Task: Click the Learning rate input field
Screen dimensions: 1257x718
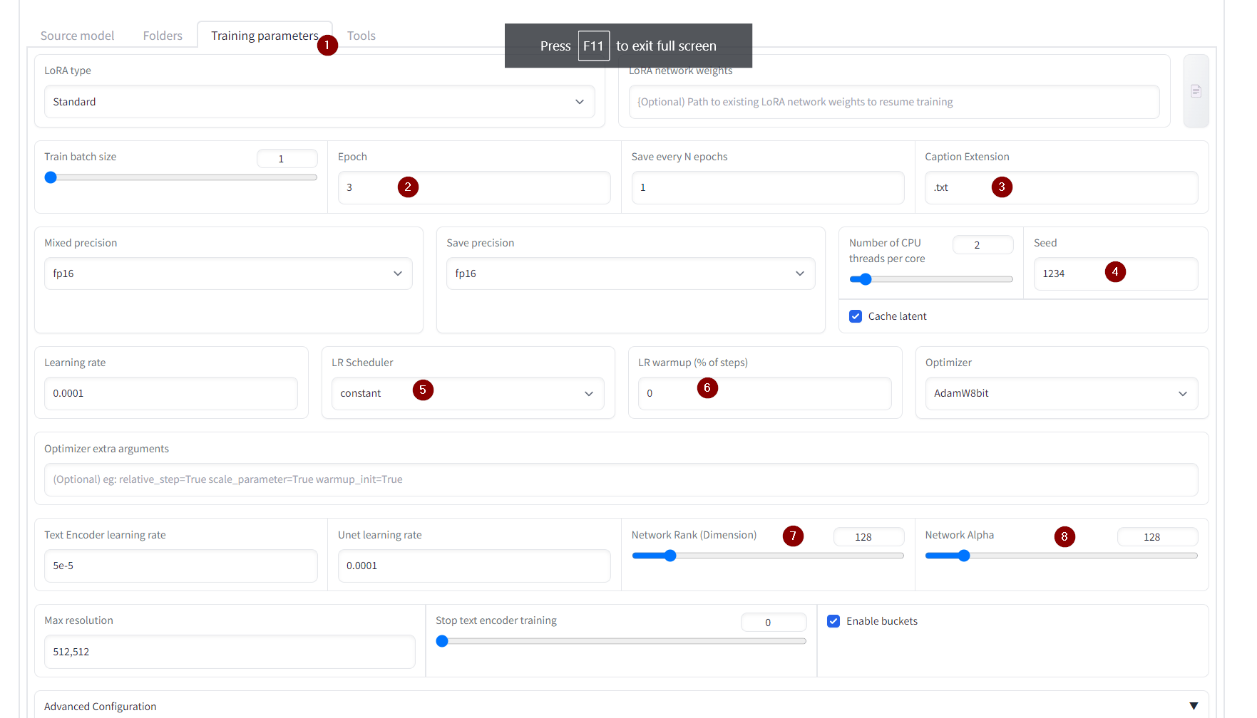Action: (171, 393)
